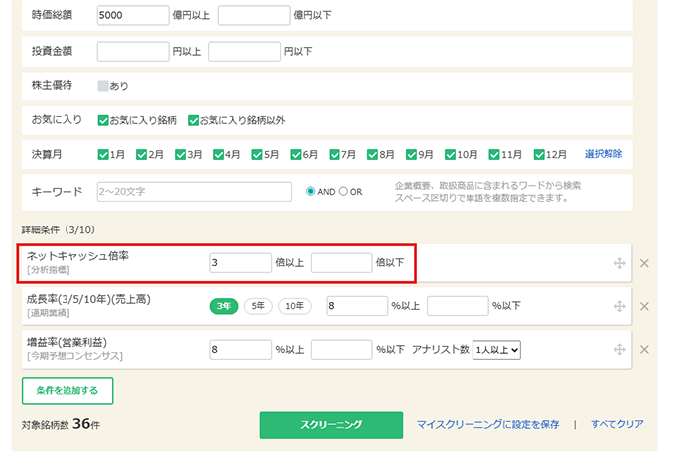Focus the 投資金額 円以上 minimum field
The width and height of the screenshot is (675, 452).
(133, 52)
